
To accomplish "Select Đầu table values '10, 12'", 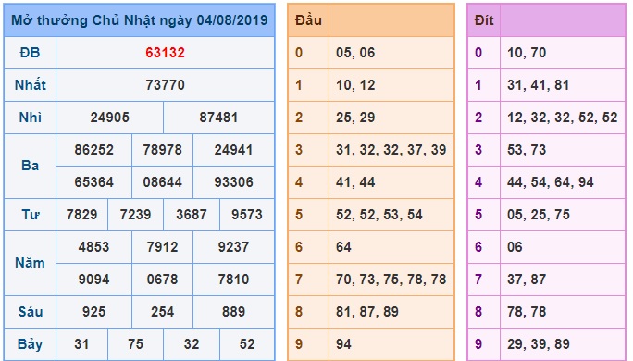I will [355, 85].
